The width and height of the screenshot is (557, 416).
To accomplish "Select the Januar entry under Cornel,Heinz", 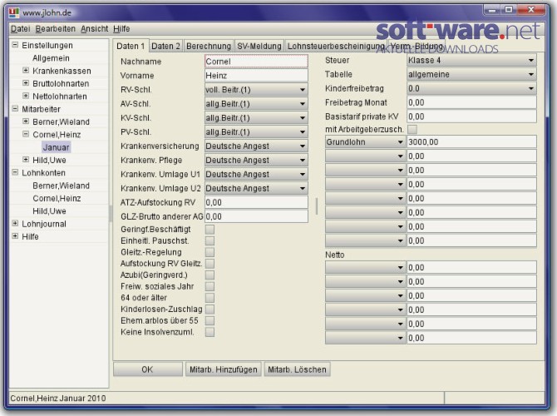I will pyautogui.click(x=57, y=147).
